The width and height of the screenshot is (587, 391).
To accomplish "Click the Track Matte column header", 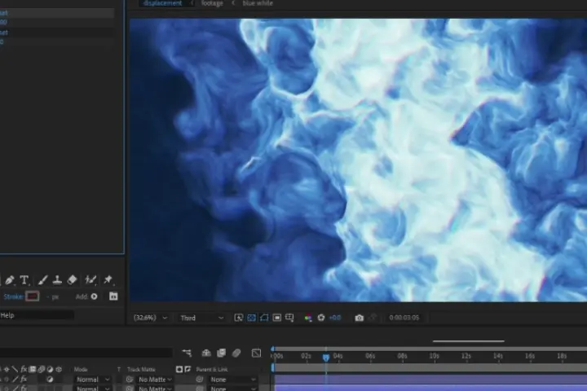I will tap(141, 369).
